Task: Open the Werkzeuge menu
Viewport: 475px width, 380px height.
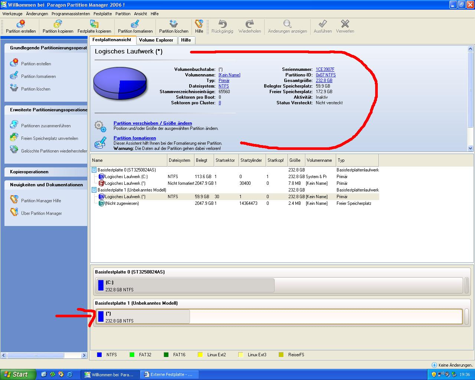Action: [x=12, y=14]
